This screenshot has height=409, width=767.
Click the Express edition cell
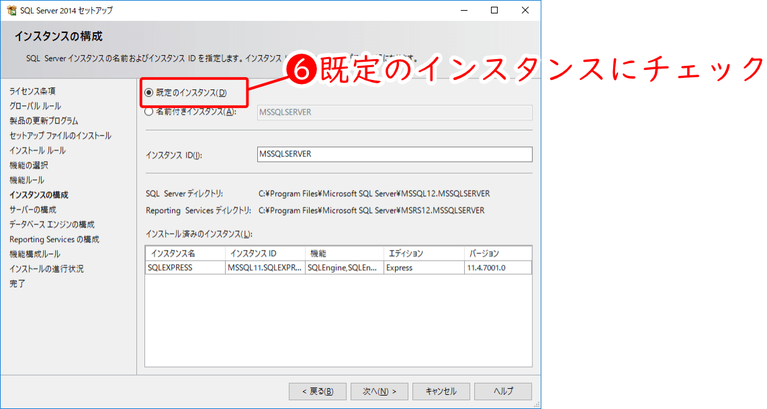pos(424,267)
